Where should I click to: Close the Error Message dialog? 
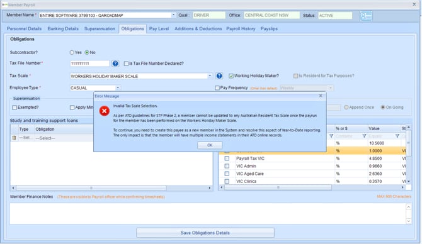coord(320,96)
